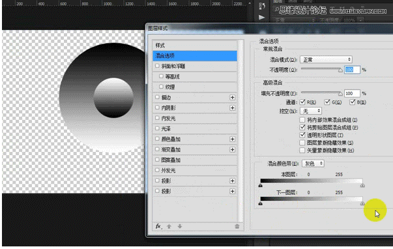Viewport: 393px width, 249px height.
Task: Enable the 等高线 checkbox
Action: point(161,76)
